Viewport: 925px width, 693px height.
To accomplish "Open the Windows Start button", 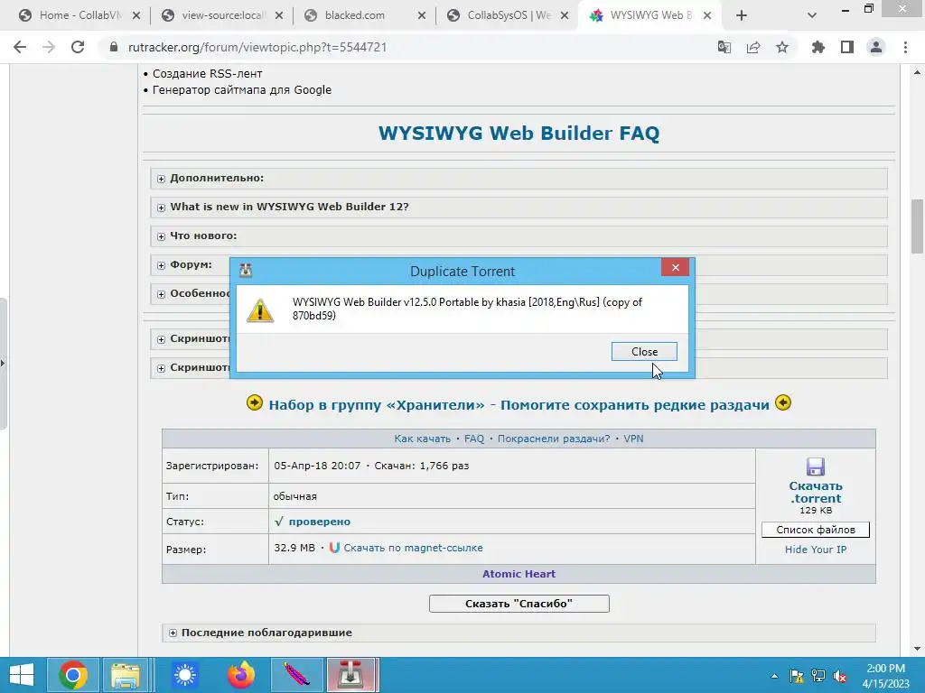I will pos(22,675).
